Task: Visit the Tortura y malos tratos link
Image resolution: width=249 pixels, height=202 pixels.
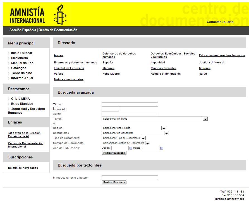Action: (x=68, y=79)
